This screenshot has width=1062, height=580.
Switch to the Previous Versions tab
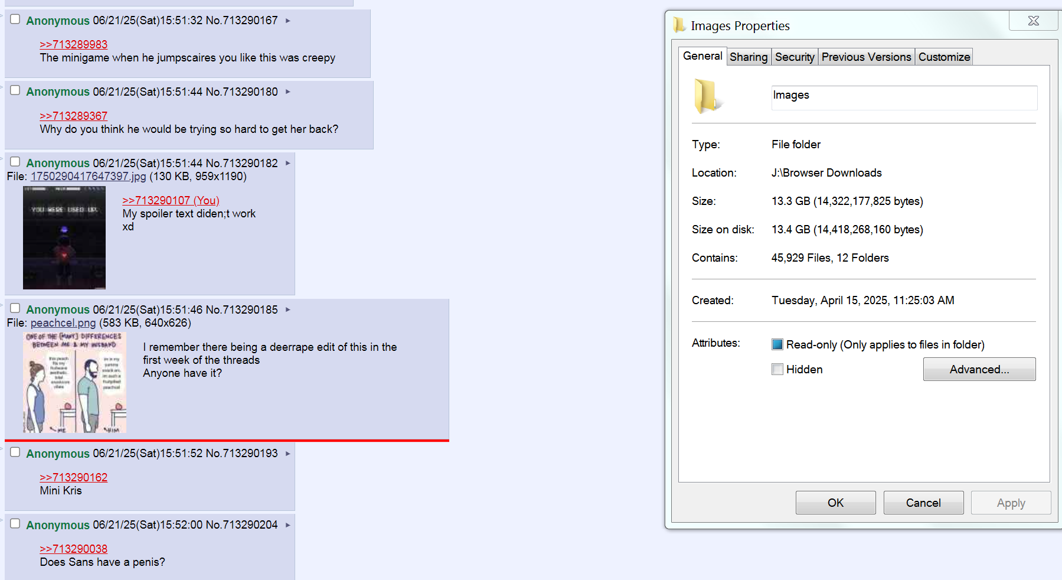(x=866, y=57)
